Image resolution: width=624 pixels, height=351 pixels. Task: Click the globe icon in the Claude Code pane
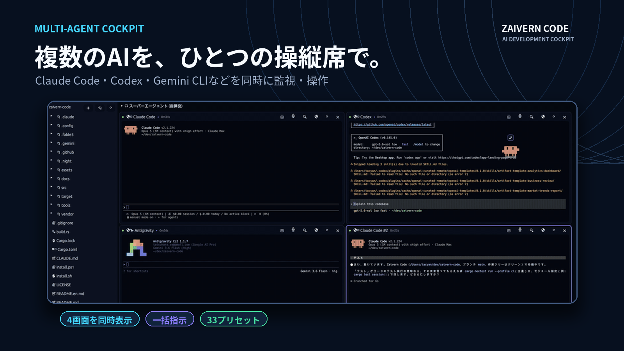coord(316,117)
